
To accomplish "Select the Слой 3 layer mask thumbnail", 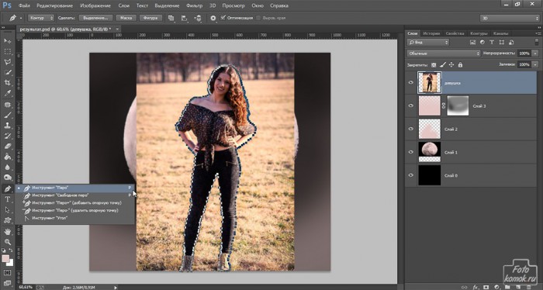I will 458,106.
